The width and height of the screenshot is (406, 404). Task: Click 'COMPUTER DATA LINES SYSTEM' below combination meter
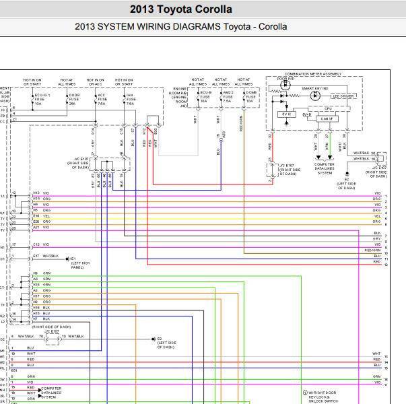point(325,168)
